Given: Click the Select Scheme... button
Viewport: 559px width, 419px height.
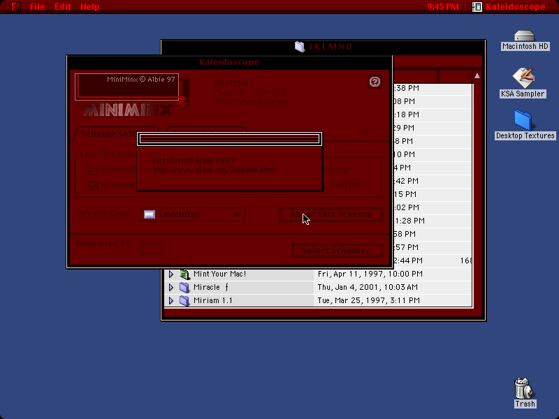Looking at the screenshot, I should pos(337,251).
